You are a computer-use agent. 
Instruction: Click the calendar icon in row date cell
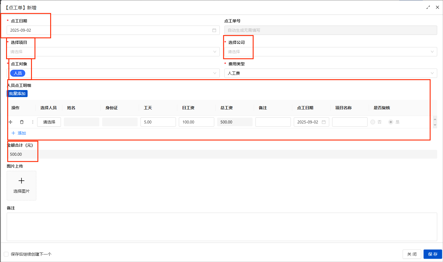[x=324, y=122]
